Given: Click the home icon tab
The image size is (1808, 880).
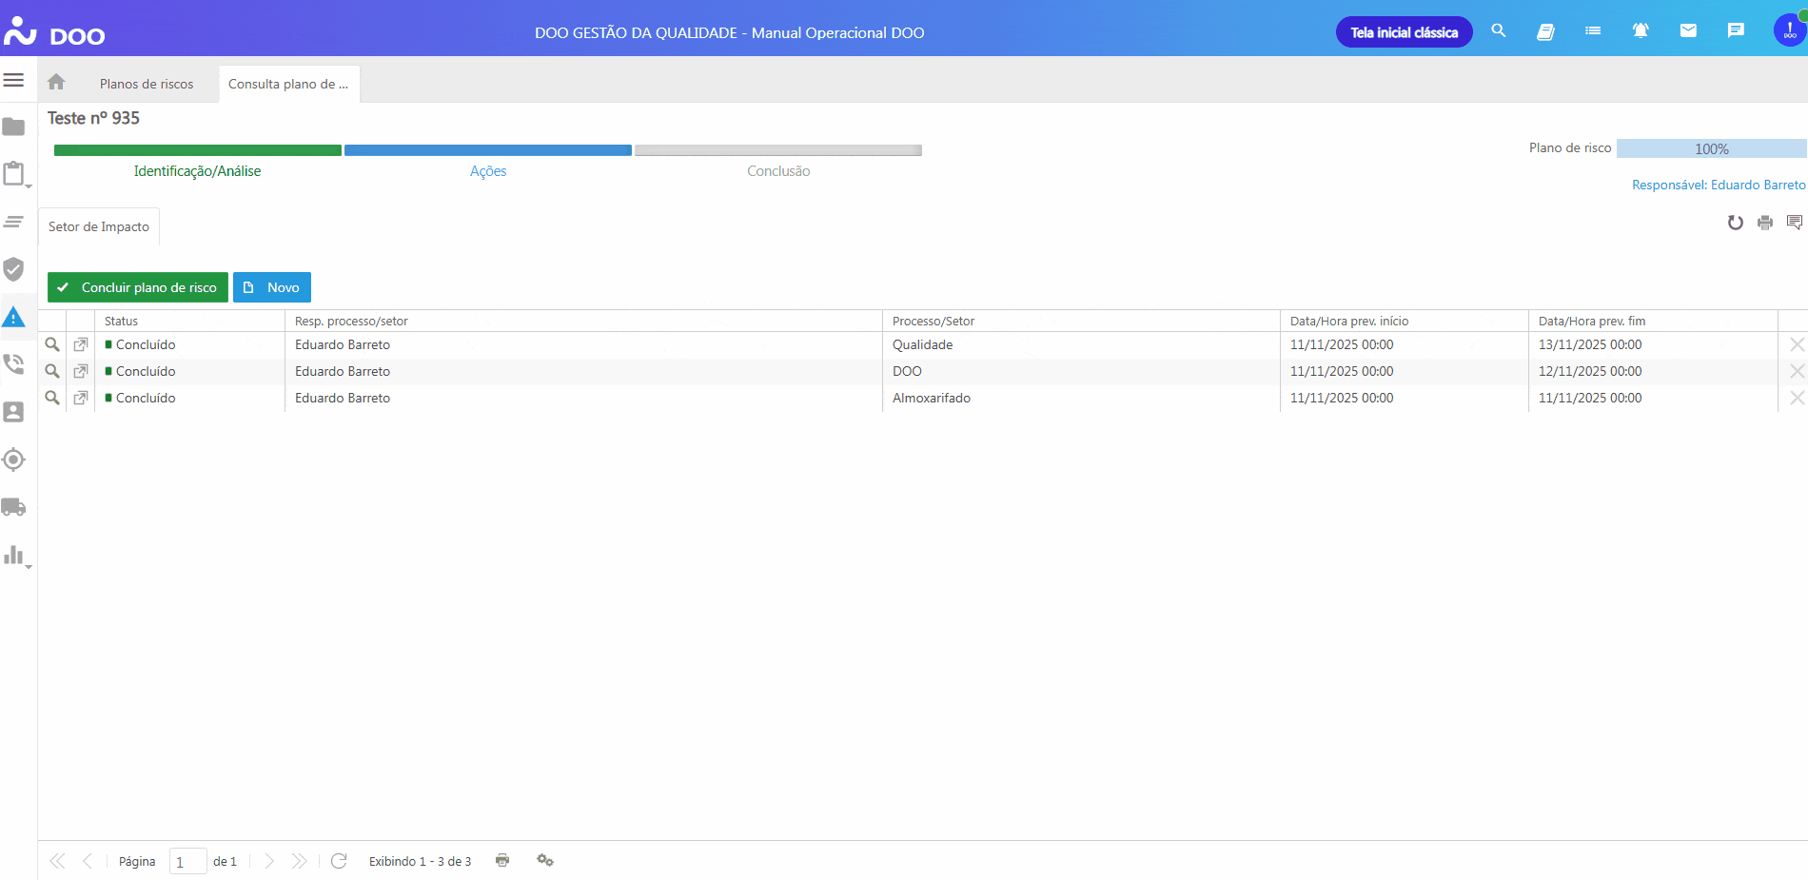Looking at the screenshot, I should tap(56, 83).
